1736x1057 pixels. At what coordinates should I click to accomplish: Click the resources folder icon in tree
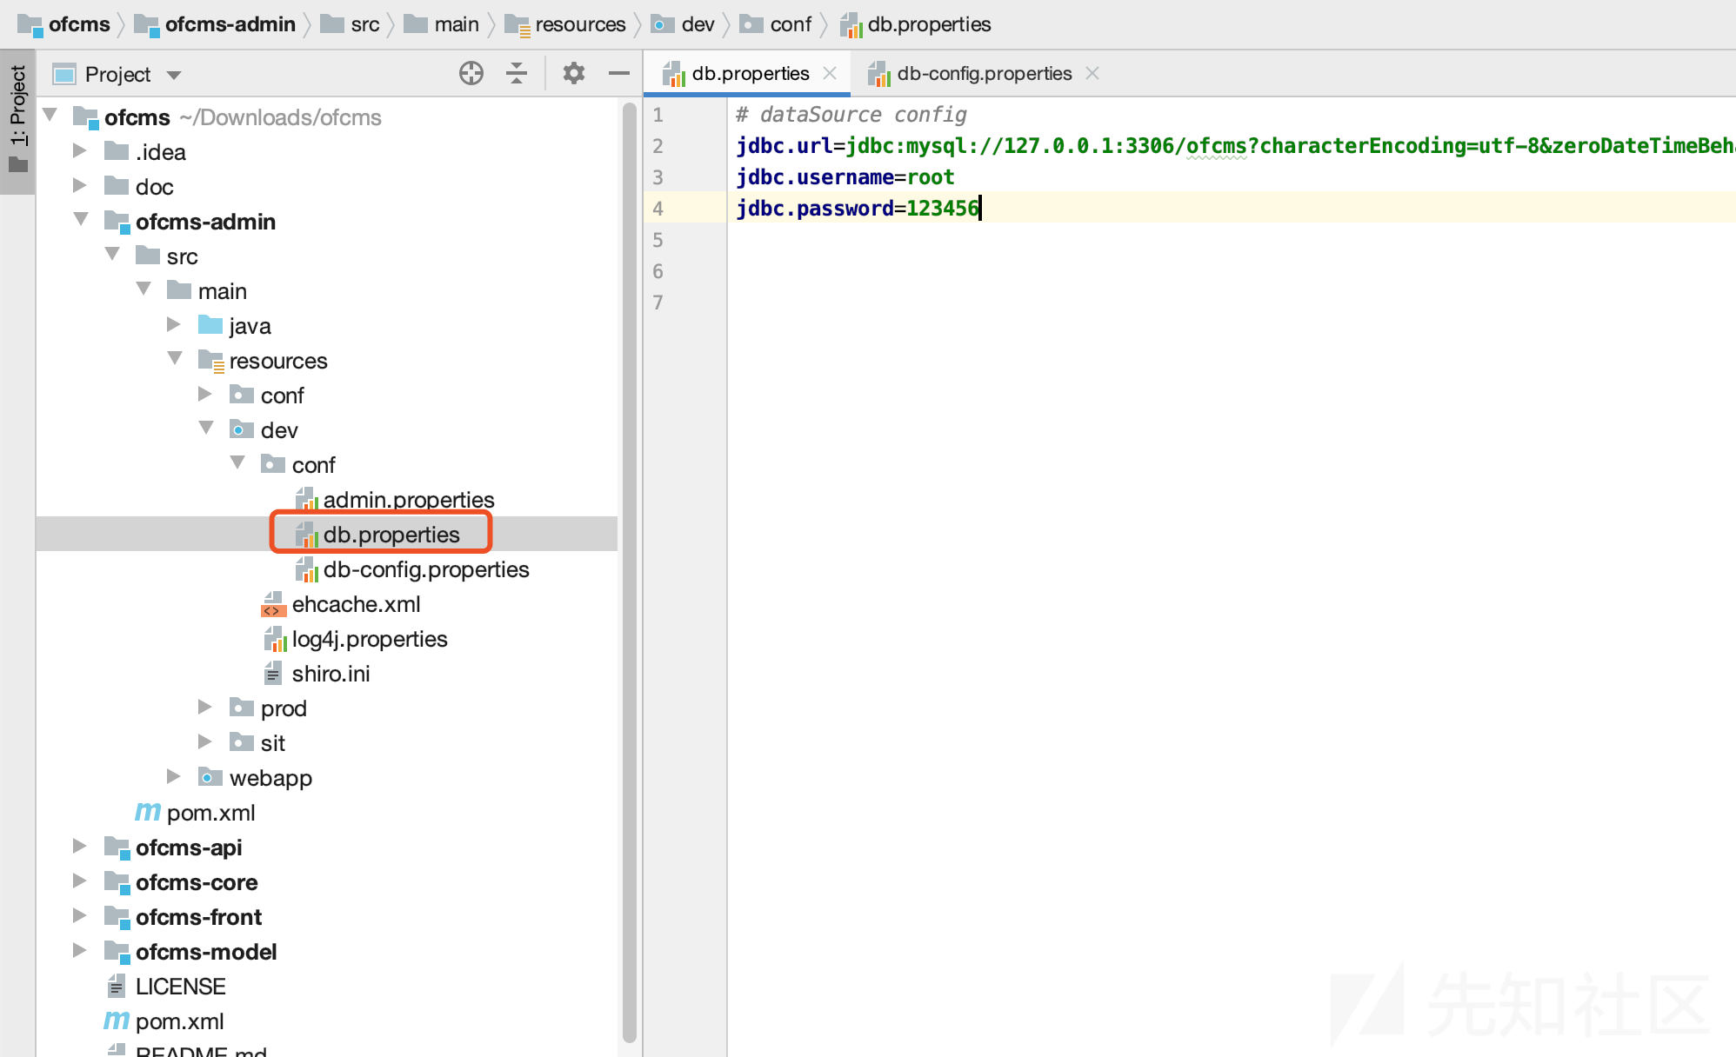click(211, 360)
